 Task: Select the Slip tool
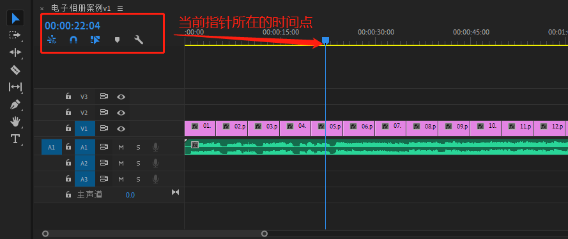(x=15, y=87)
